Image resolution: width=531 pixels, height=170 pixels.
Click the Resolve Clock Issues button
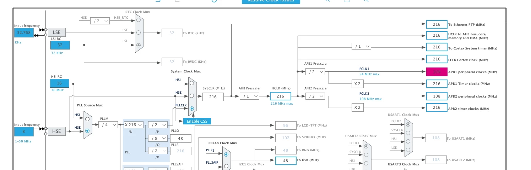(271, 1)
